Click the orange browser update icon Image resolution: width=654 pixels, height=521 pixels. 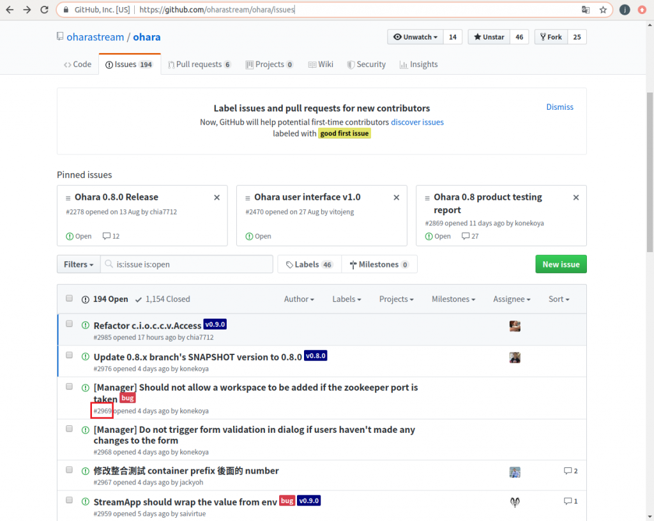coord(643,10)
